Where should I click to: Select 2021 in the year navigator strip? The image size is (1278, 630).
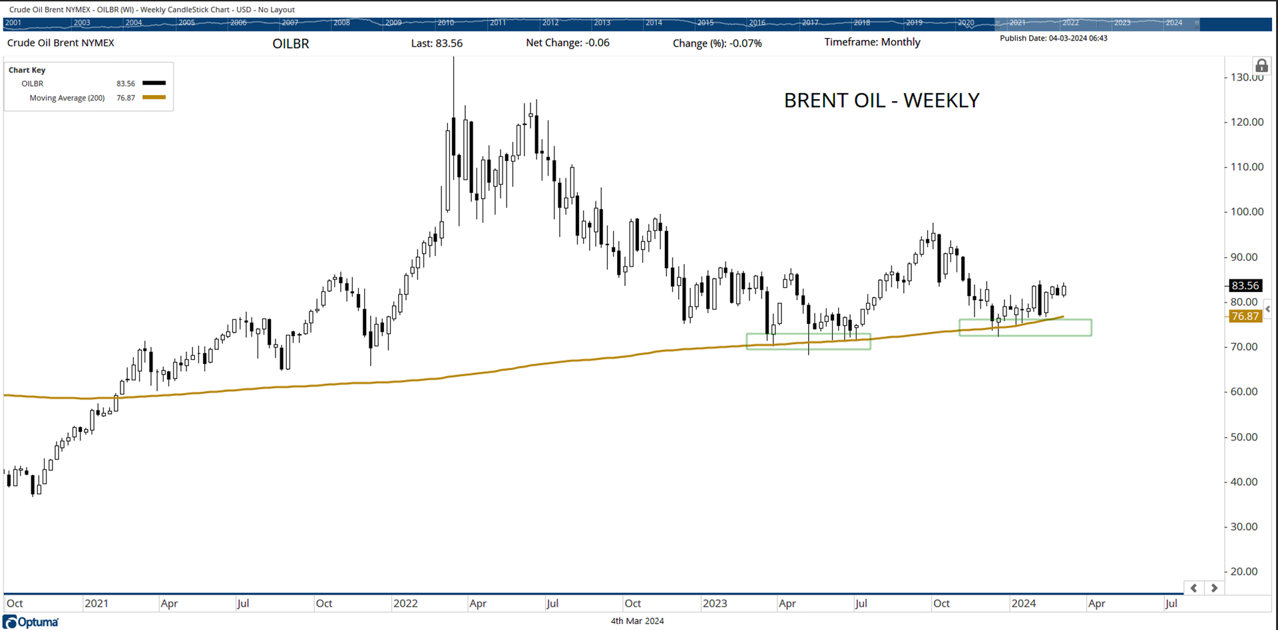[1018, 22]
